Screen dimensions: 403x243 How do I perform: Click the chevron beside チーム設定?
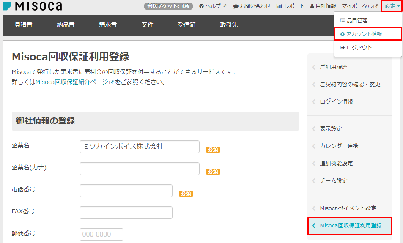click(x=313, y=181)
